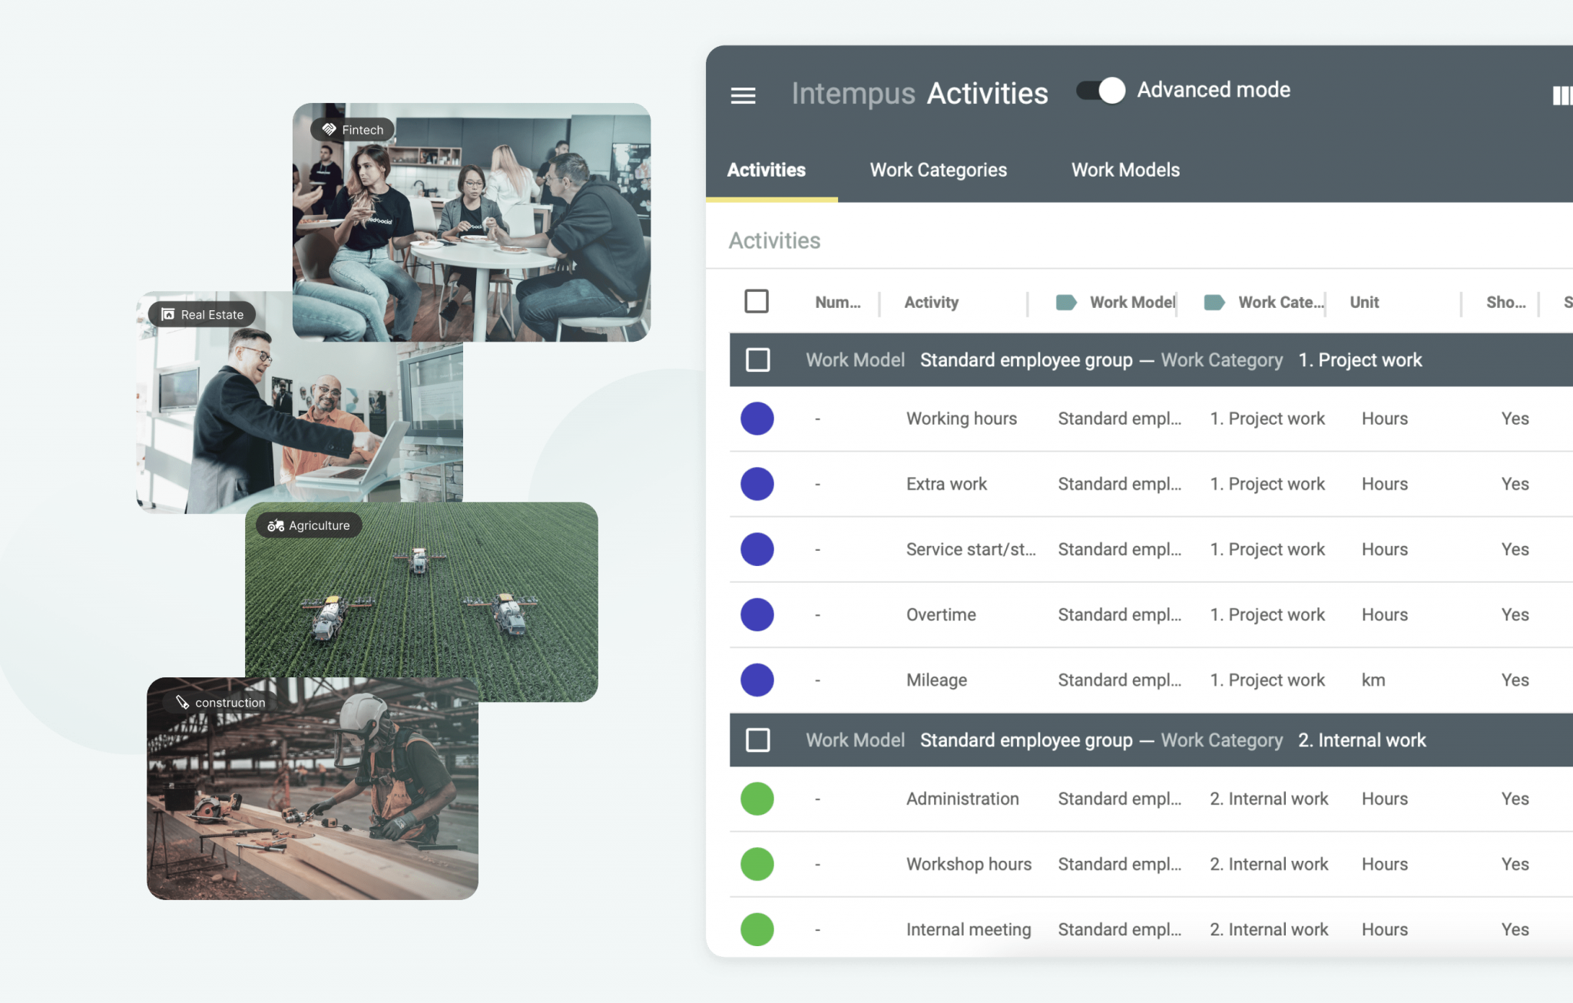The width and height of the screenshot is (1573, 1003).
Task: Open the Mileage activity row
Action: [936, 680]
